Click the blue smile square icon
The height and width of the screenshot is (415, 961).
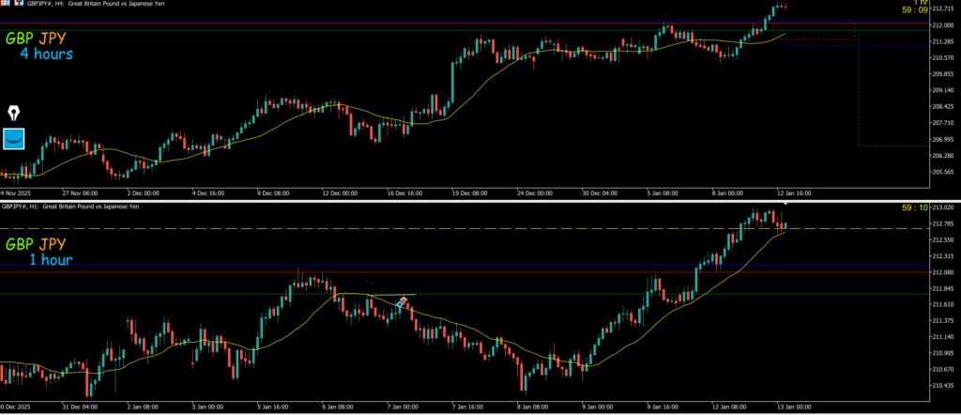(x=13, y=139)
